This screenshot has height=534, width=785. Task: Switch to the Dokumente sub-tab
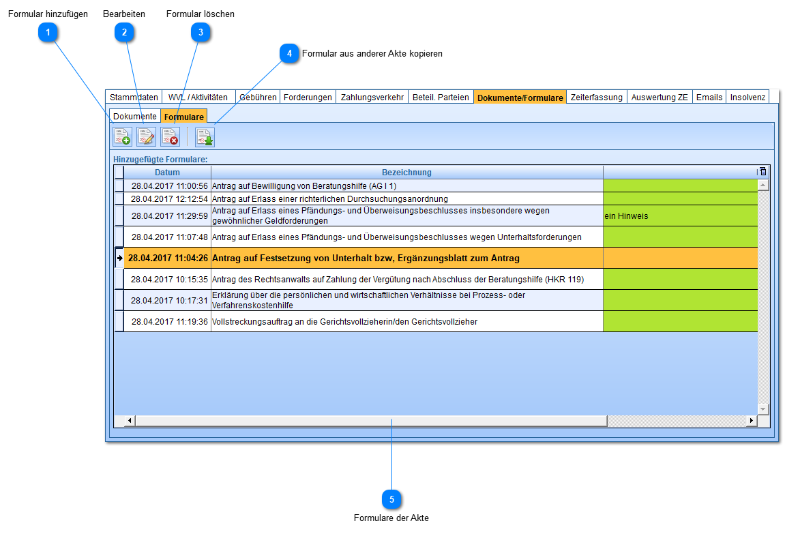(135, 117)
